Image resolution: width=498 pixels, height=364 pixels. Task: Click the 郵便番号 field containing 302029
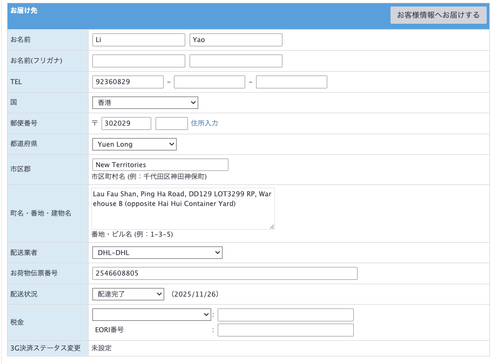tap(126, 123)
